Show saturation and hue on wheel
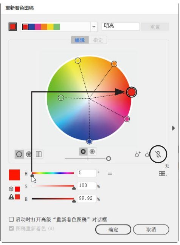Image resolution: width=180 pixels, height=245 pixels. (83, 151)
